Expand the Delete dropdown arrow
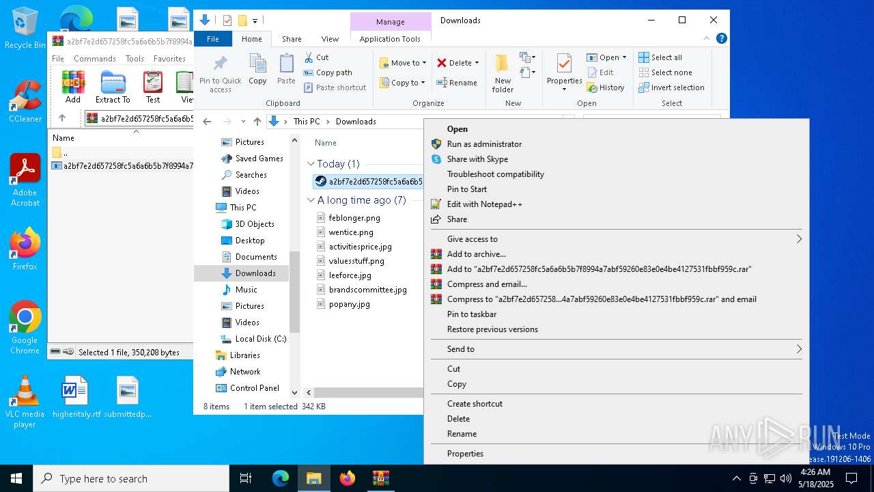This screenshot has width=874, height=492. click(477, 63)
